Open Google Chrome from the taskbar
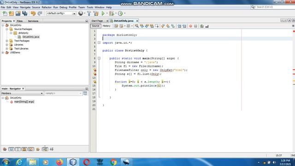This screenshot has width=295, height=166. tap(113, 162)
